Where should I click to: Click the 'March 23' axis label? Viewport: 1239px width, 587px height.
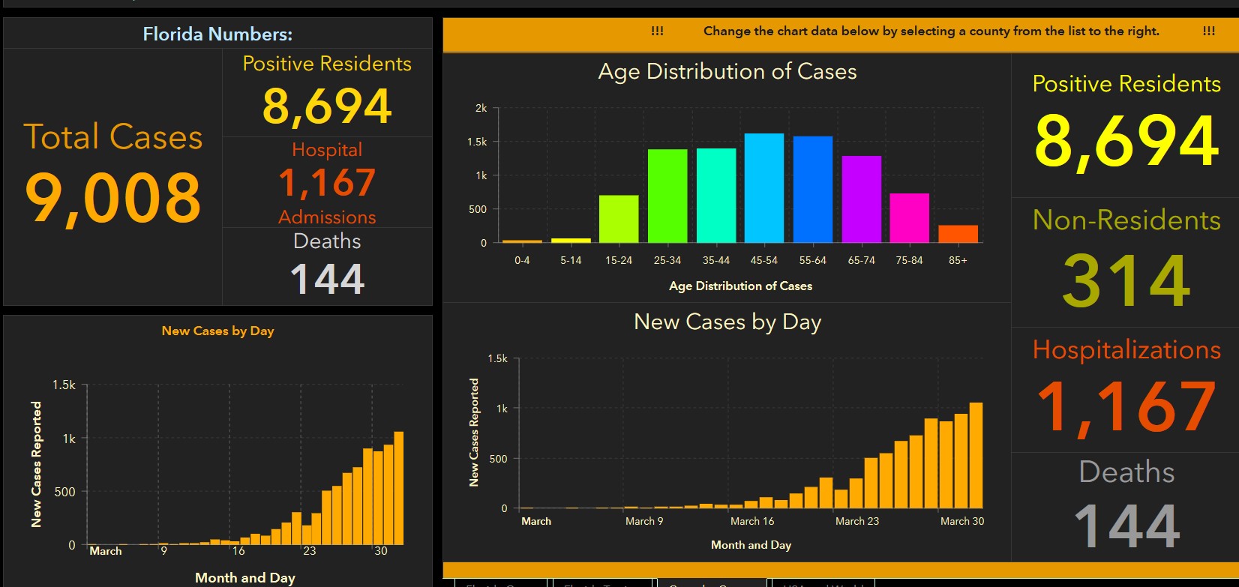tap(857, 521)
